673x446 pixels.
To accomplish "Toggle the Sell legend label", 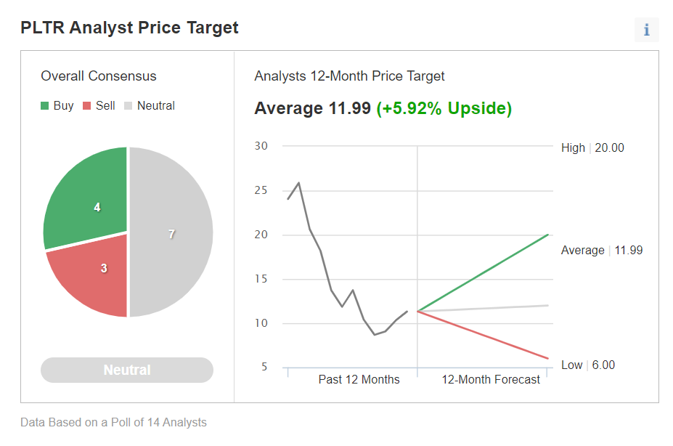I will [105, 106].
